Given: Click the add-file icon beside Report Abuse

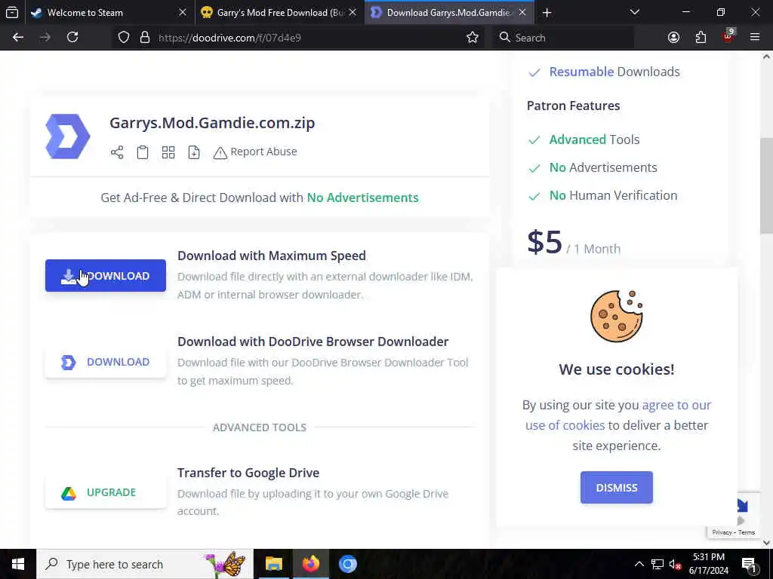Looking at the screenshot, I should pyautogui.click(x=194, y=152).
